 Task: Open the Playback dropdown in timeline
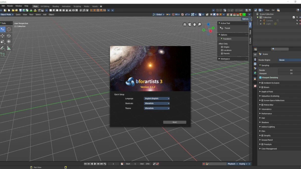click(233, 164)
